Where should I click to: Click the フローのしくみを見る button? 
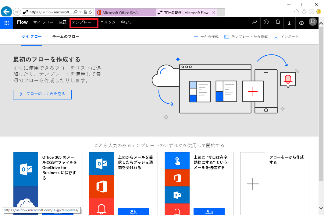[42, 94]
